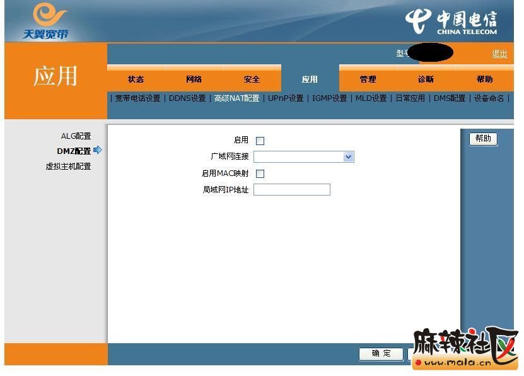The width and height of the screenshot is (524, 376).
Task: Select 虚拟主机配置 in the sidebar
Action: (68, 167)
